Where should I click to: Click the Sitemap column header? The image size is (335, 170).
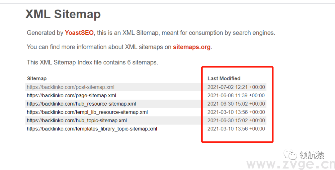[x=37, y=79]
